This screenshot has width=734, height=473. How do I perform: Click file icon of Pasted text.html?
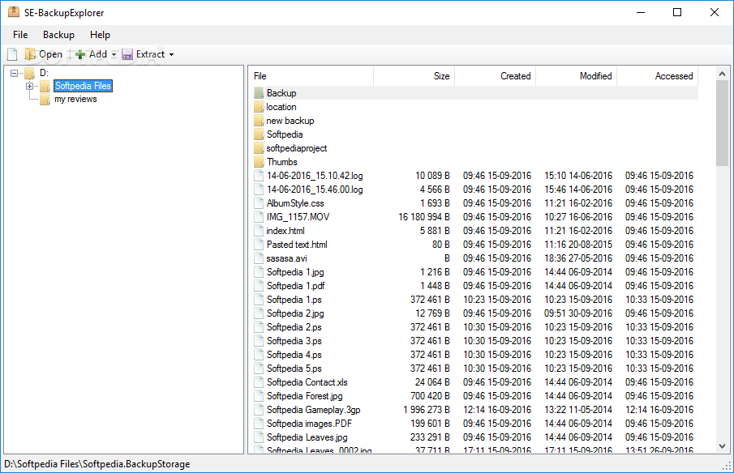[x=259, y=245]
